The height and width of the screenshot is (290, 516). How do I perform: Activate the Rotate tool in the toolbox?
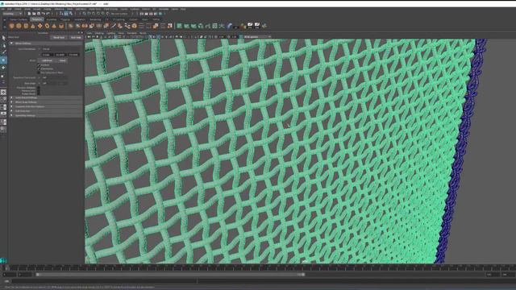[3, 68]
